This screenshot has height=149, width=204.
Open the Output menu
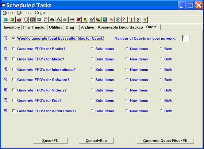[x=41, y=13]
